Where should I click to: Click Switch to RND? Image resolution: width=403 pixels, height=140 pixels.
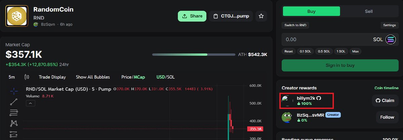click(295, 25)
